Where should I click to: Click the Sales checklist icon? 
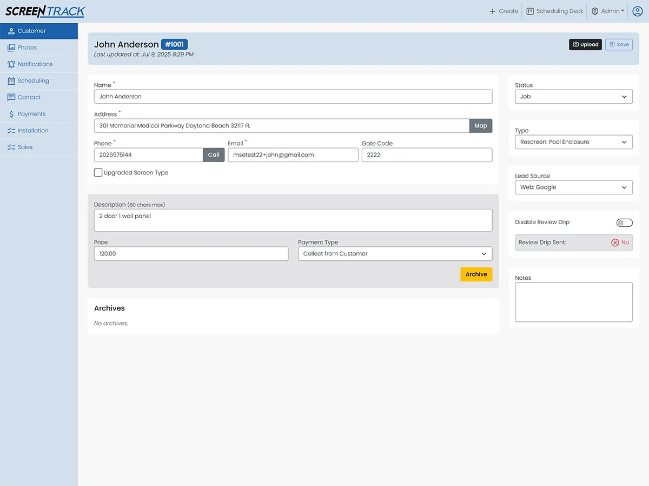point(11,147)
